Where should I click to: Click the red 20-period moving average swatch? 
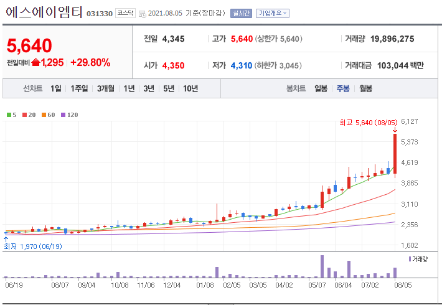pyautogui.click(x=24, y=115)
